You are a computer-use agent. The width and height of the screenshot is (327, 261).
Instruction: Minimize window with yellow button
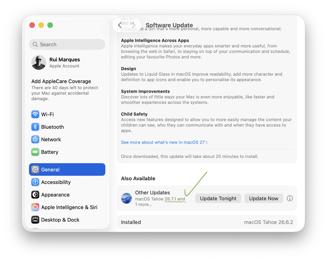coord(41,25)
